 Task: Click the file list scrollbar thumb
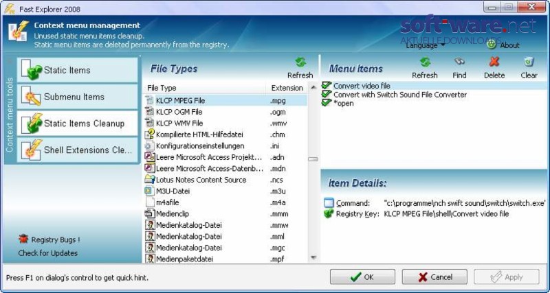313,159
